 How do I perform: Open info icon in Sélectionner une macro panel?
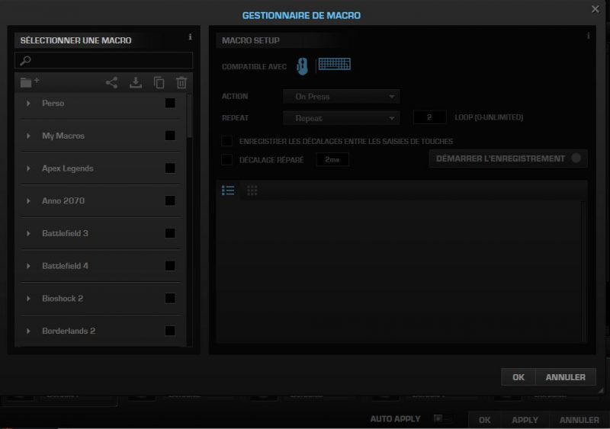190,37
